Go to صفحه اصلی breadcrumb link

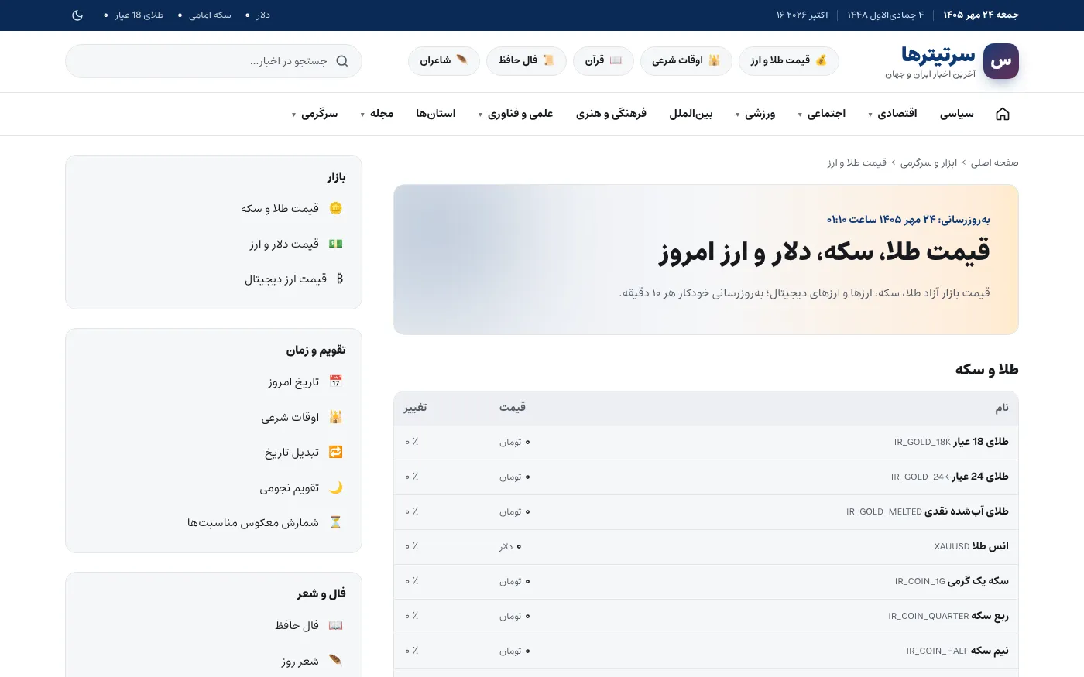pyautogui.click(x=995, y=162)
